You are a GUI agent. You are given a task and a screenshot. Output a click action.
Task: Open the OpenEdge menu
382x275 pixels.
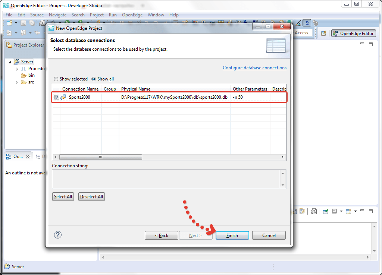[132, 15]
